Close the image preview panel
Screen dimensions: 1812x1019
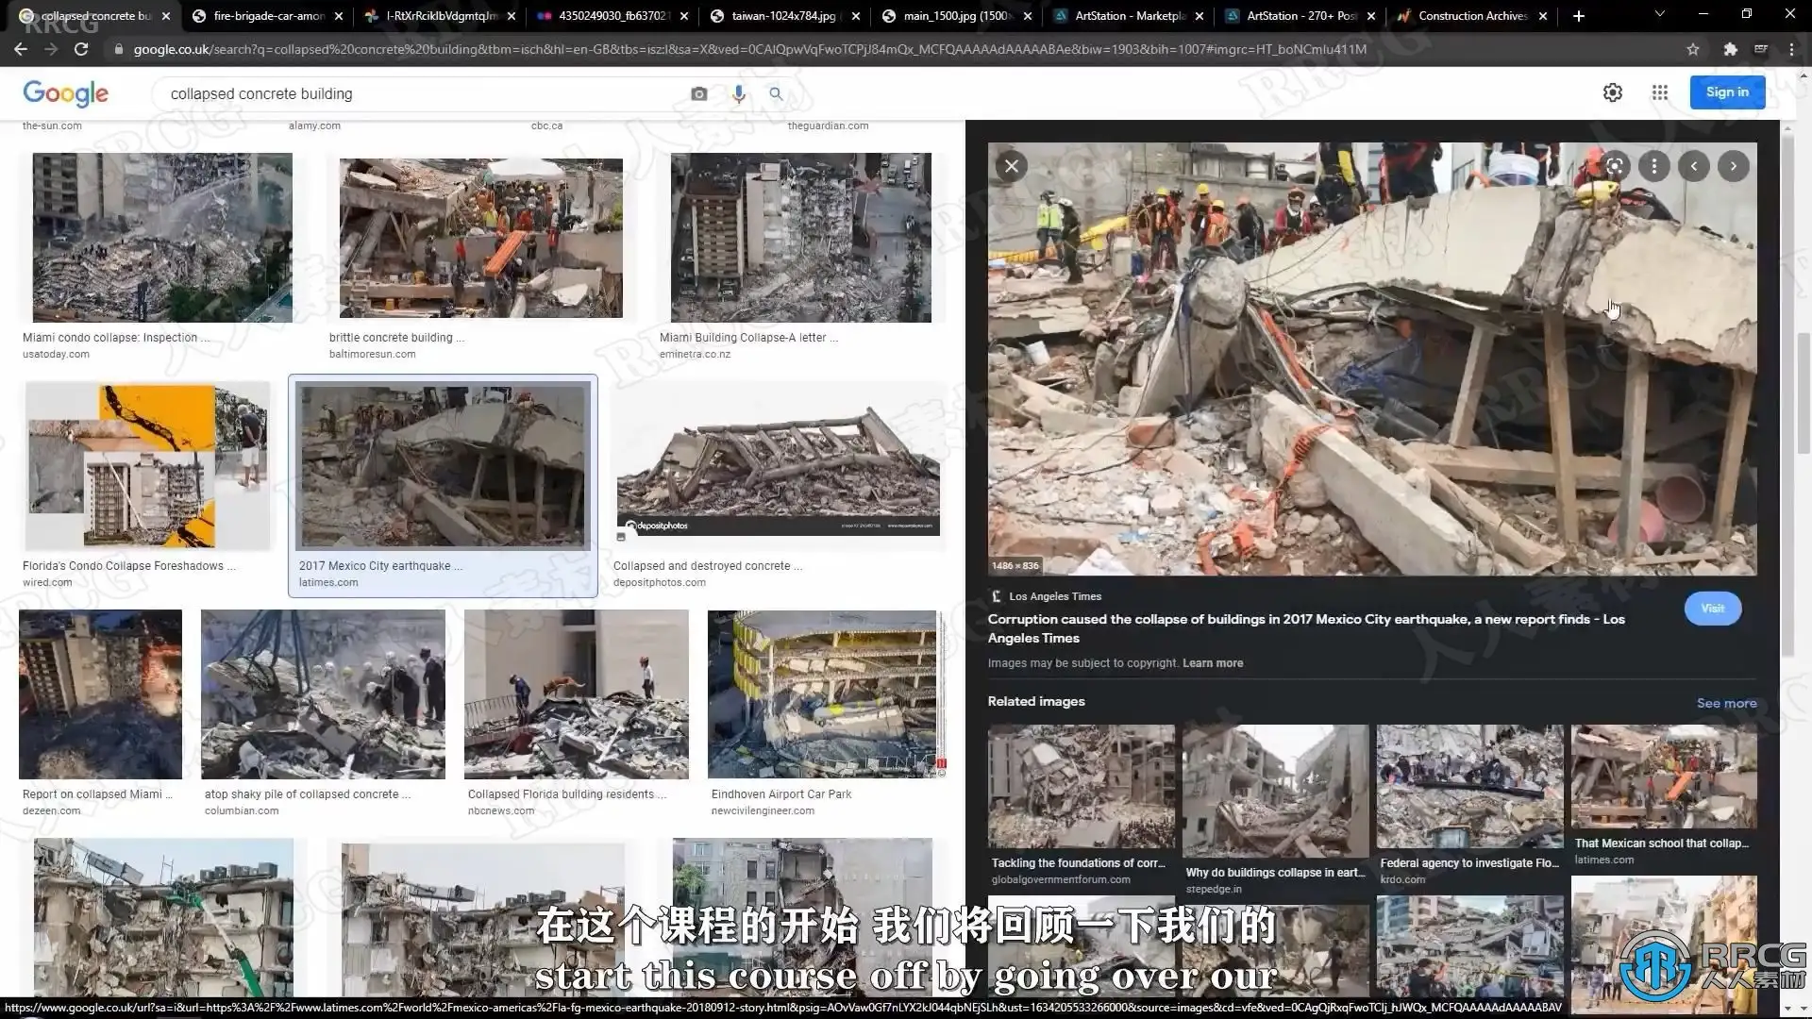(x=1011, y=166)
